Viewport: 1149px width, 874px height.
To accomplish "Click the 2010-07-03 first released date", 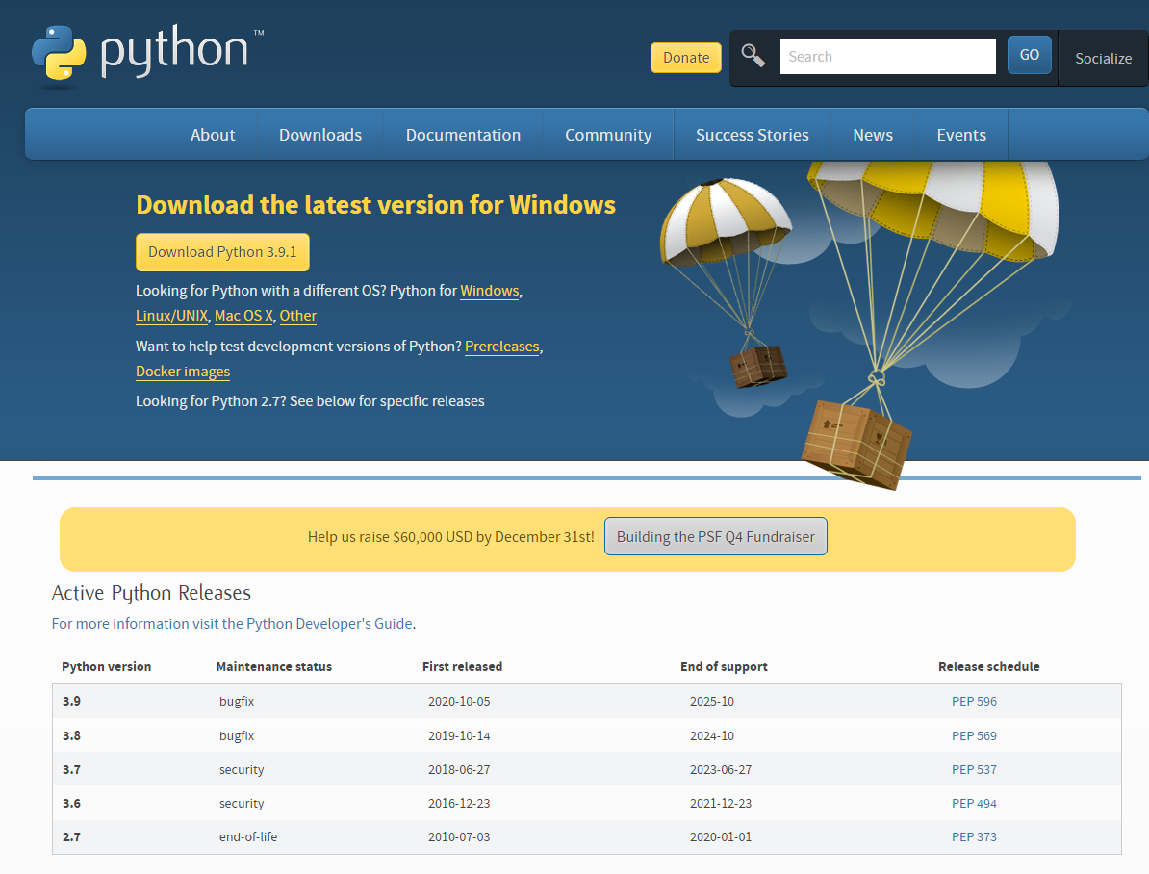I will pyautogui.click(x=459, y=837).
